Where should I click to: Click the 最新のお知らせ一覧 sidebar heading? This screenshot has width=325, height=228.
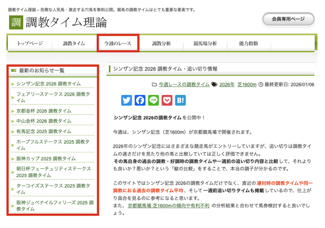(42, 70)
